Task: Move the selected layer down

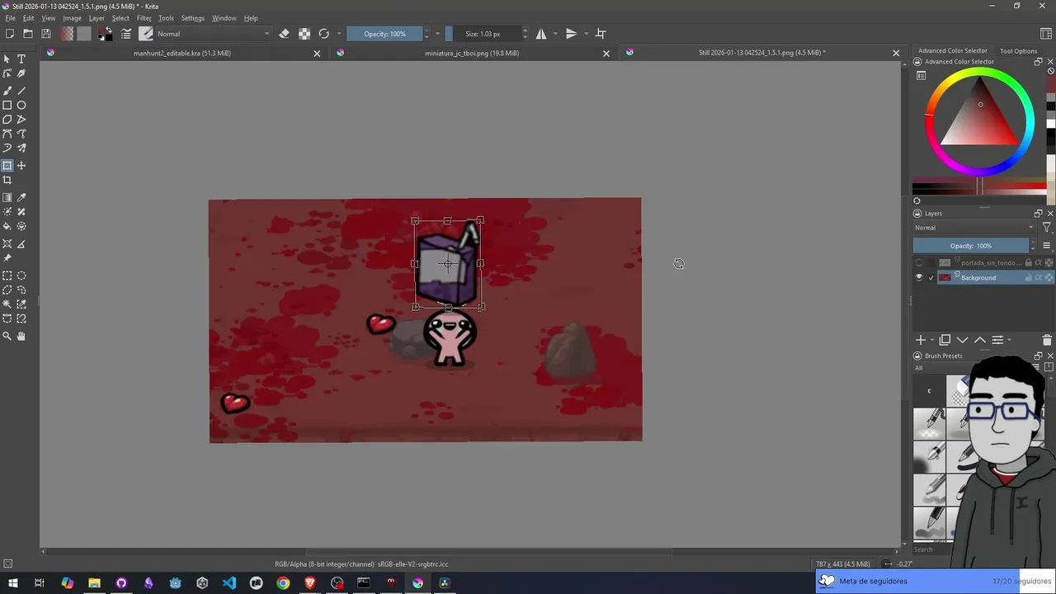Action: pos(963,340)
